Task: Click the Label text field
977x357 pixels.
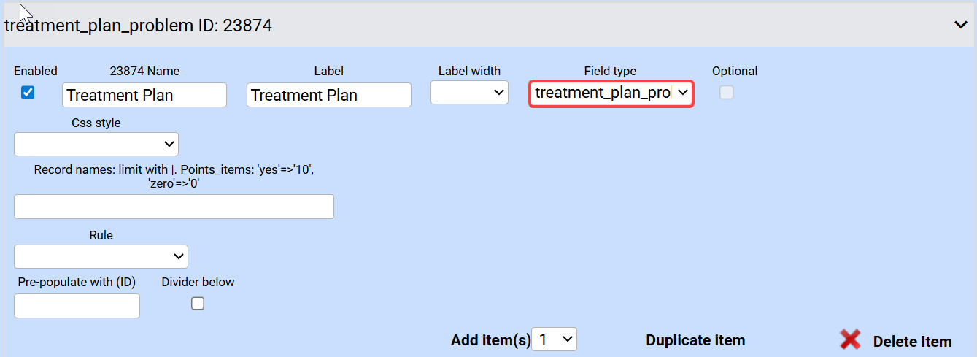Action: [328, 95]
